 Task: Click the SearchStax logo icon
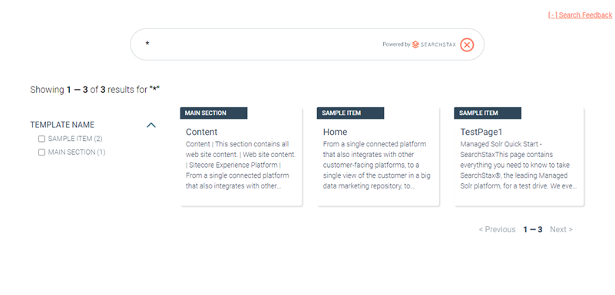415,44
